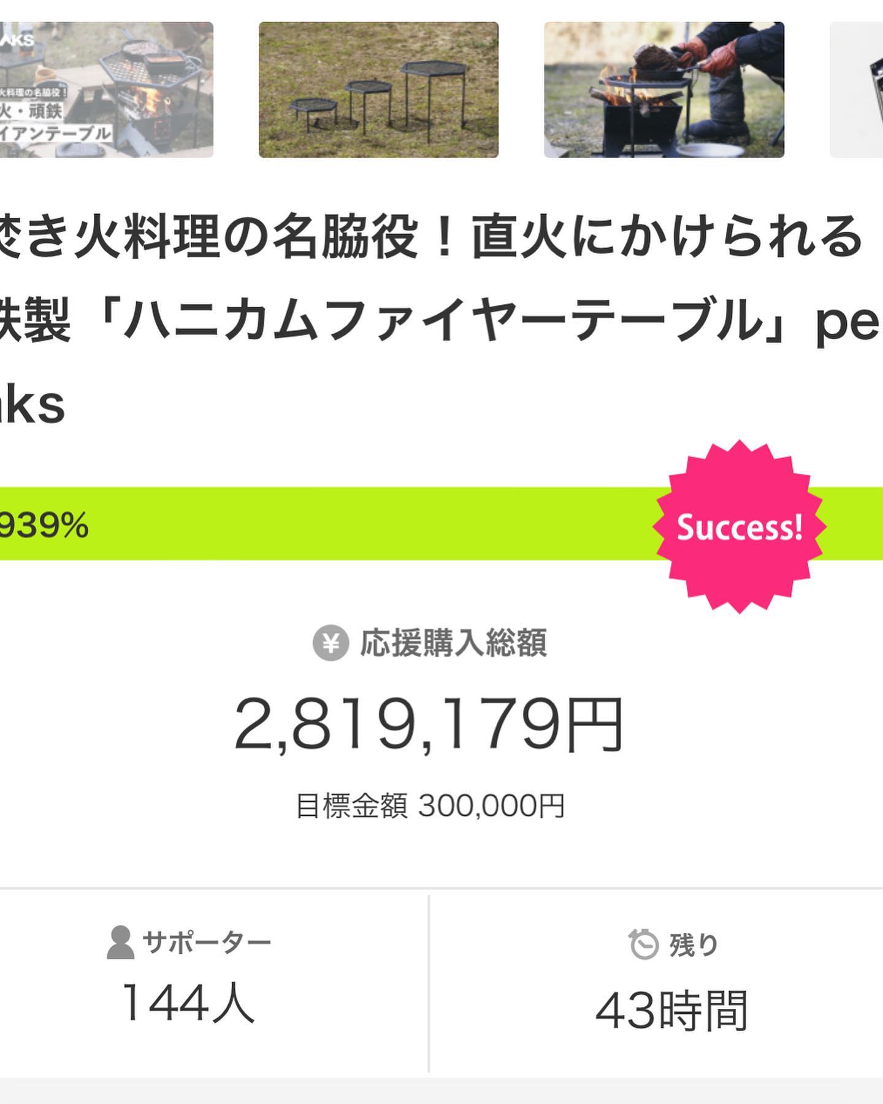The image size is (883, 1104).
Task: Click the 2,819,179円 total amount
Action: [429, 725]
